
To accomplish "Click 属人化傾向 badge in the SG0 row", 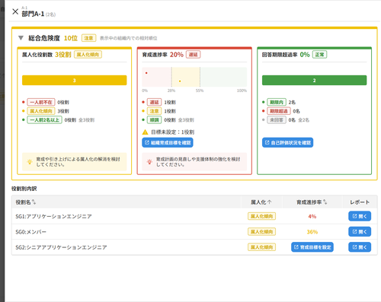I will click(261, 232).
